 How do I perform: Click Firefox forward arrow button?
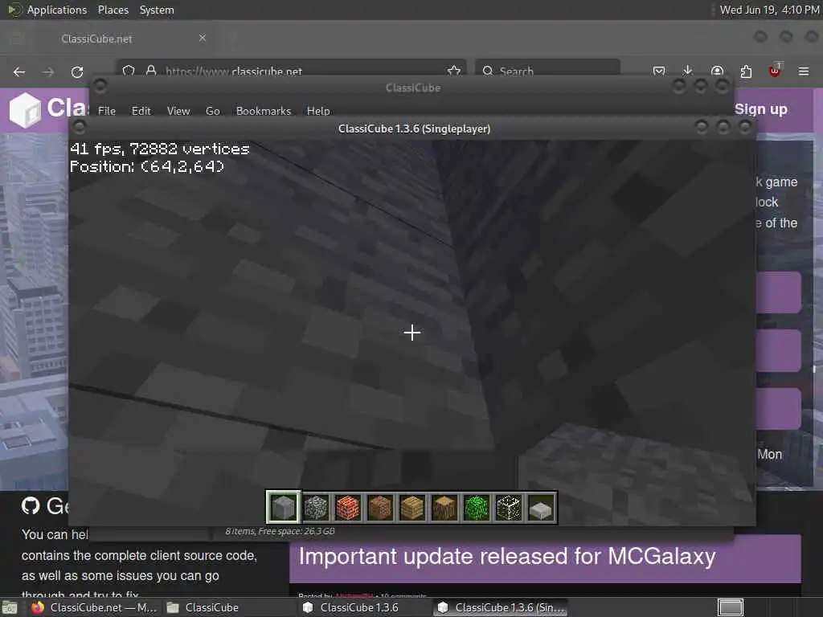click(47, 72)
